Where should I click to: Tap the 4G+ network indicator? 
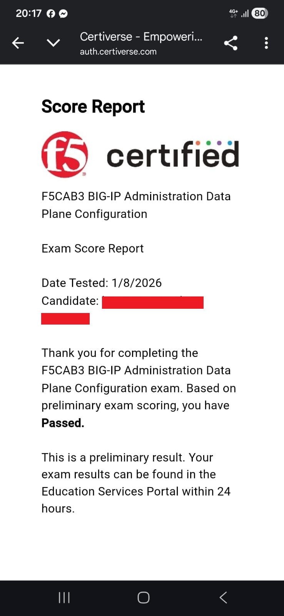233,13
